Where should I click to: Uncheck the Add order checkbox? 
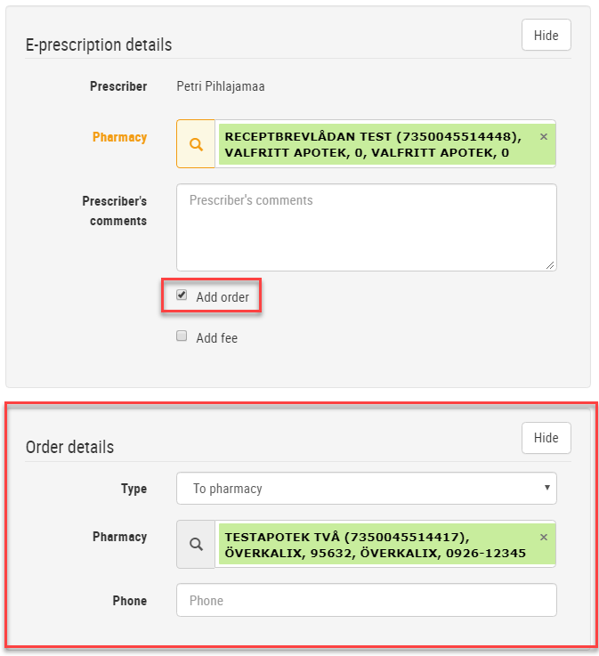(x=182, y=295)
